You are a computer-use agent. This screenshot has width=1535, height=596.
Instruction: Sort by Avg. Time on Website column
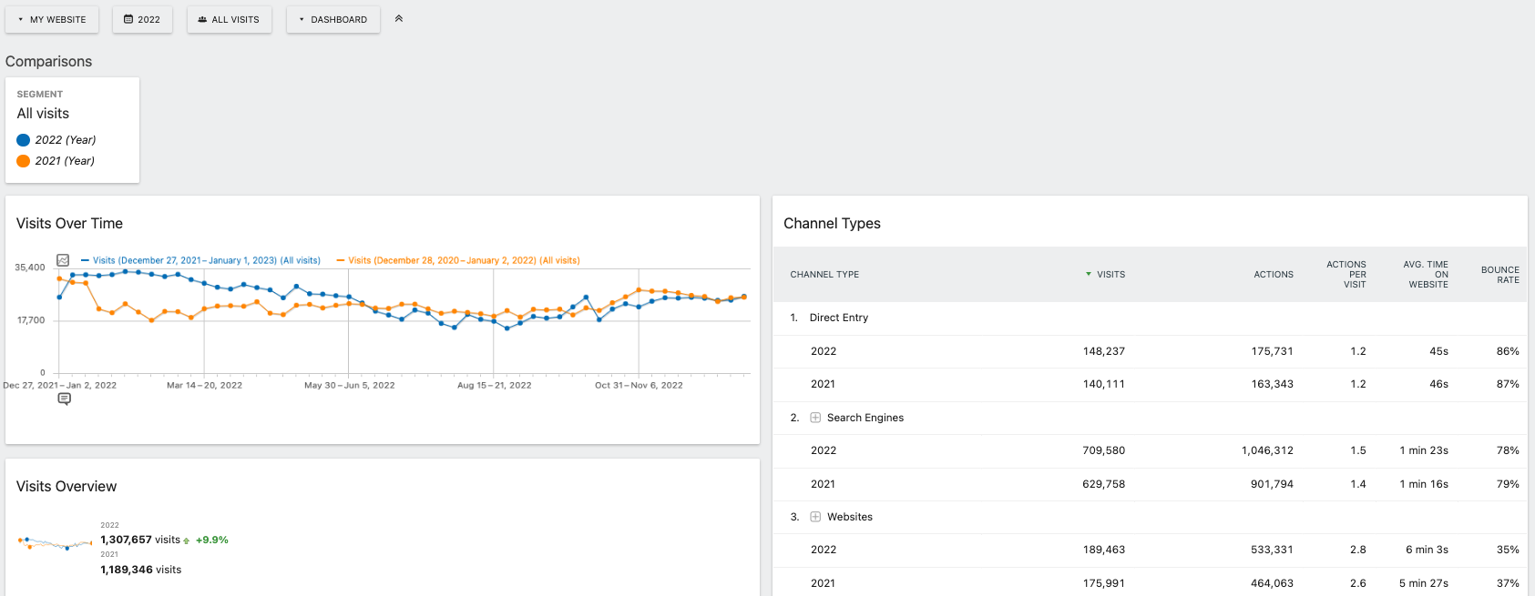tap(1426, 275)
